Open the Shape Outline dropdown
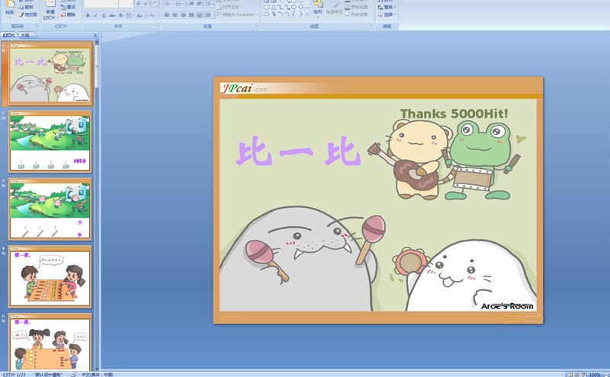 (x=356, y=8)
